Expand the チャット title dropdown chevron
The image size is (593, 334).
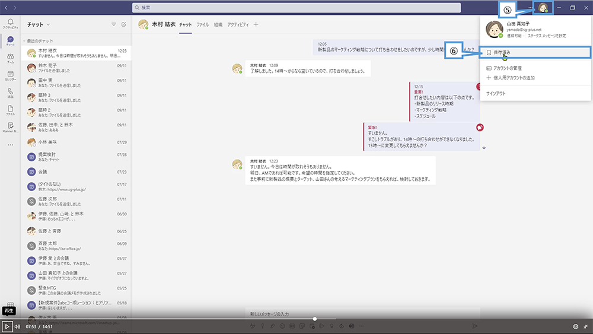pos(49,24)
